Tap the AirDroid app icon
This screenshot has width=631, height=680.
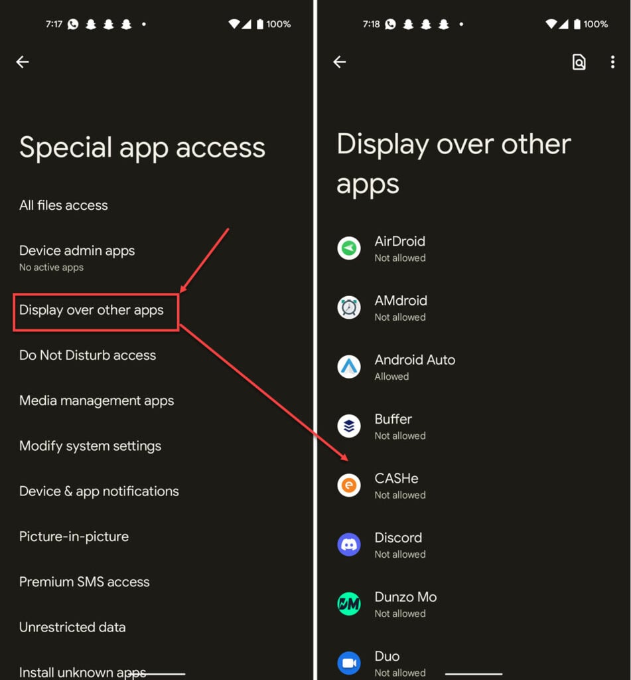click(349, 248)
